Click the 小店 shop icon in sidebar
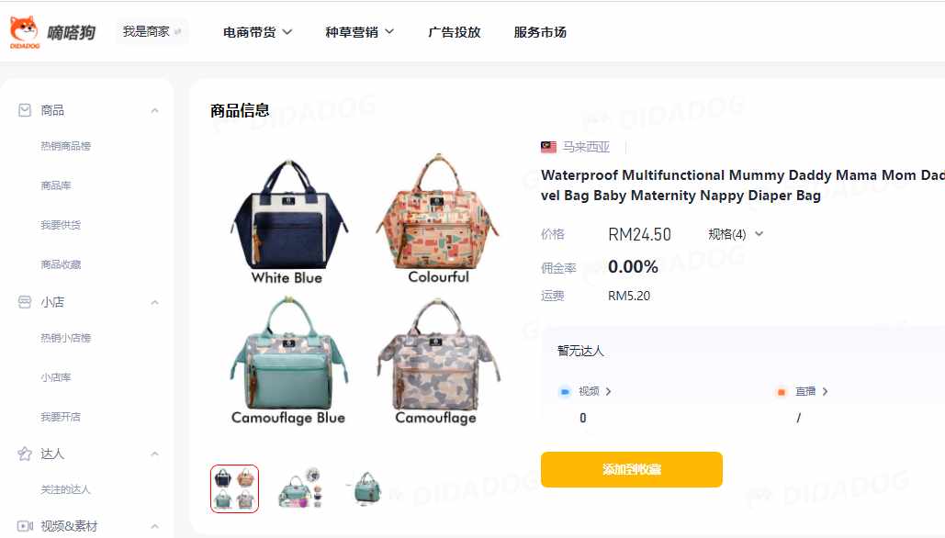945x538 pixels. (25, 302)
